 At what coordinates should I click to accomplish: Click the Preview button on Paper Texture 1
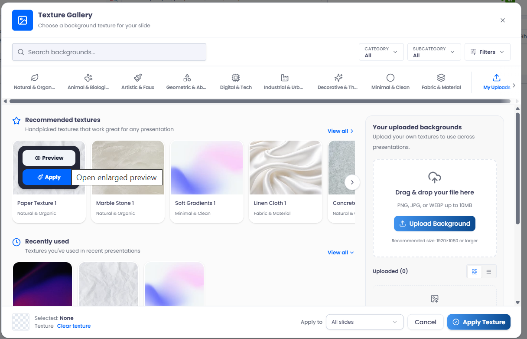[x=49, y=158]
